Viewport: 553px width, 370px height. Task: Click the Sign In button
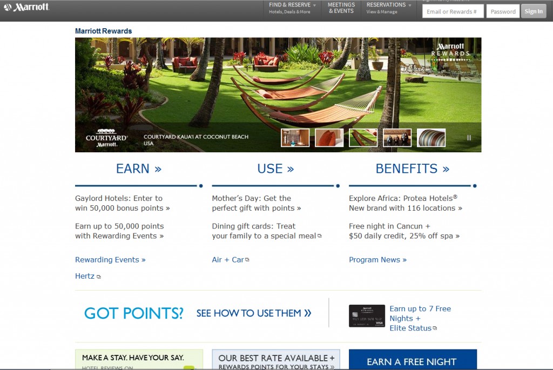(534, 11)
